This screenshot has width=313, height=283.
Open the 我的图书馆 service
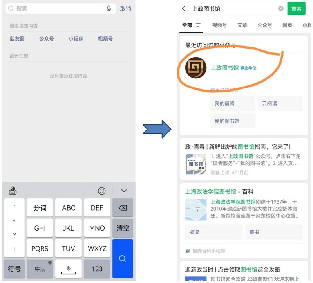233,121
